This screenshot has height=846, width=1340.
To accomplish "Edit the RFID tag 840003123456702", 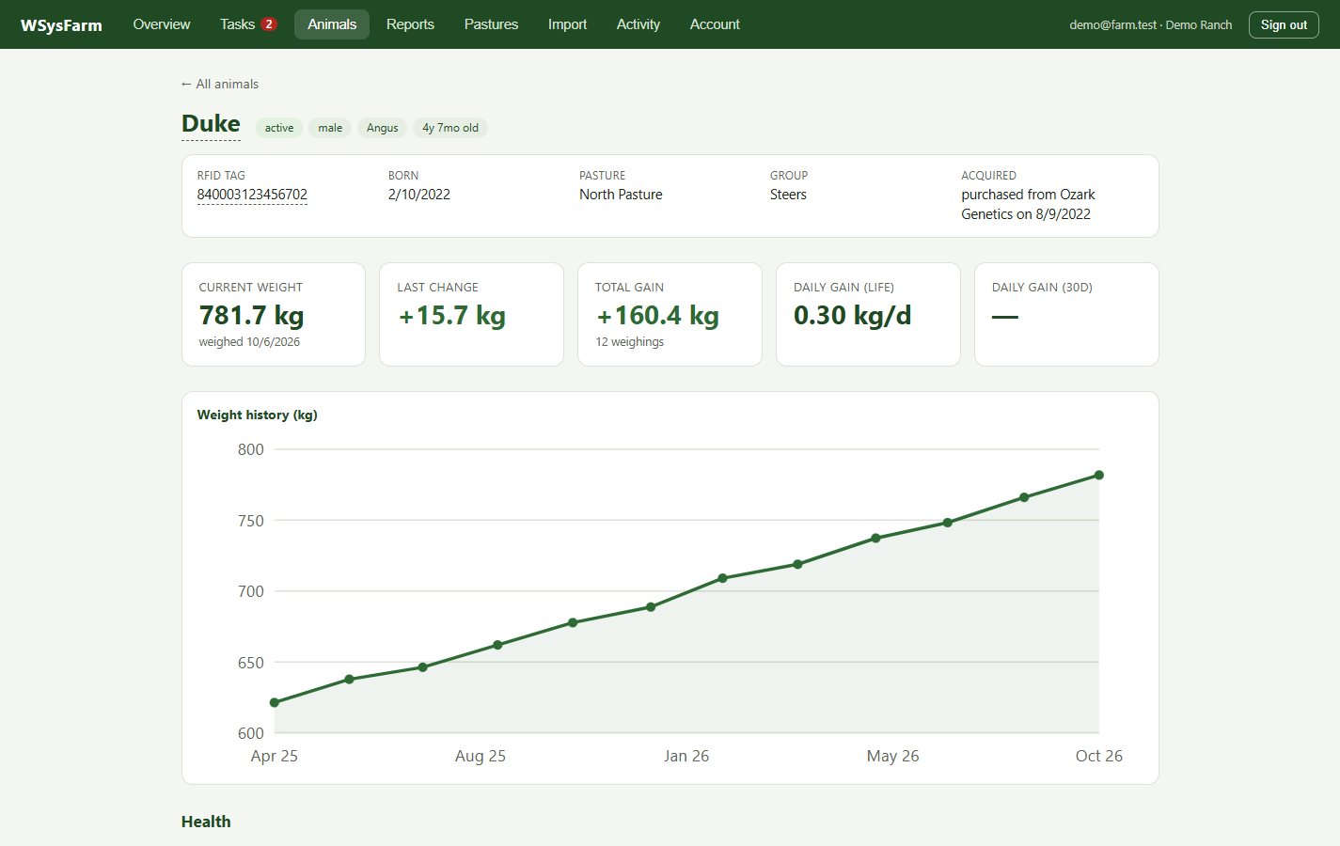I will (252, 195).
